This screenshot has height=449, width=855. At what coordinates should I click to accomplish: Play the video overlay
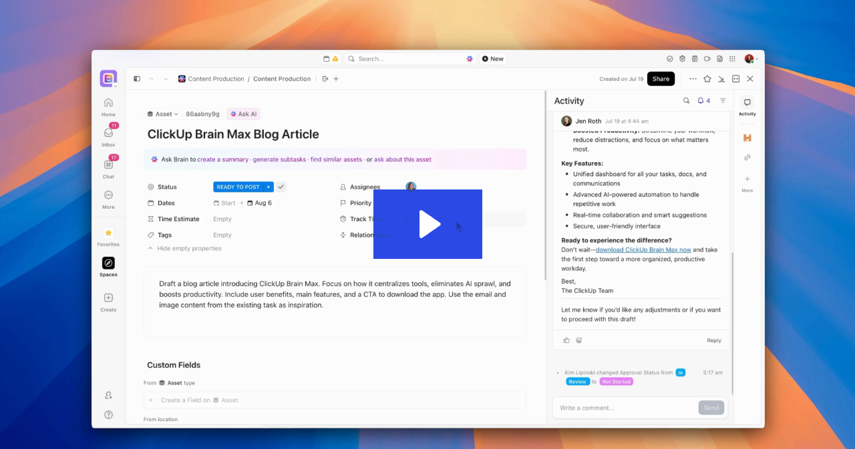[x=427, y=224]
